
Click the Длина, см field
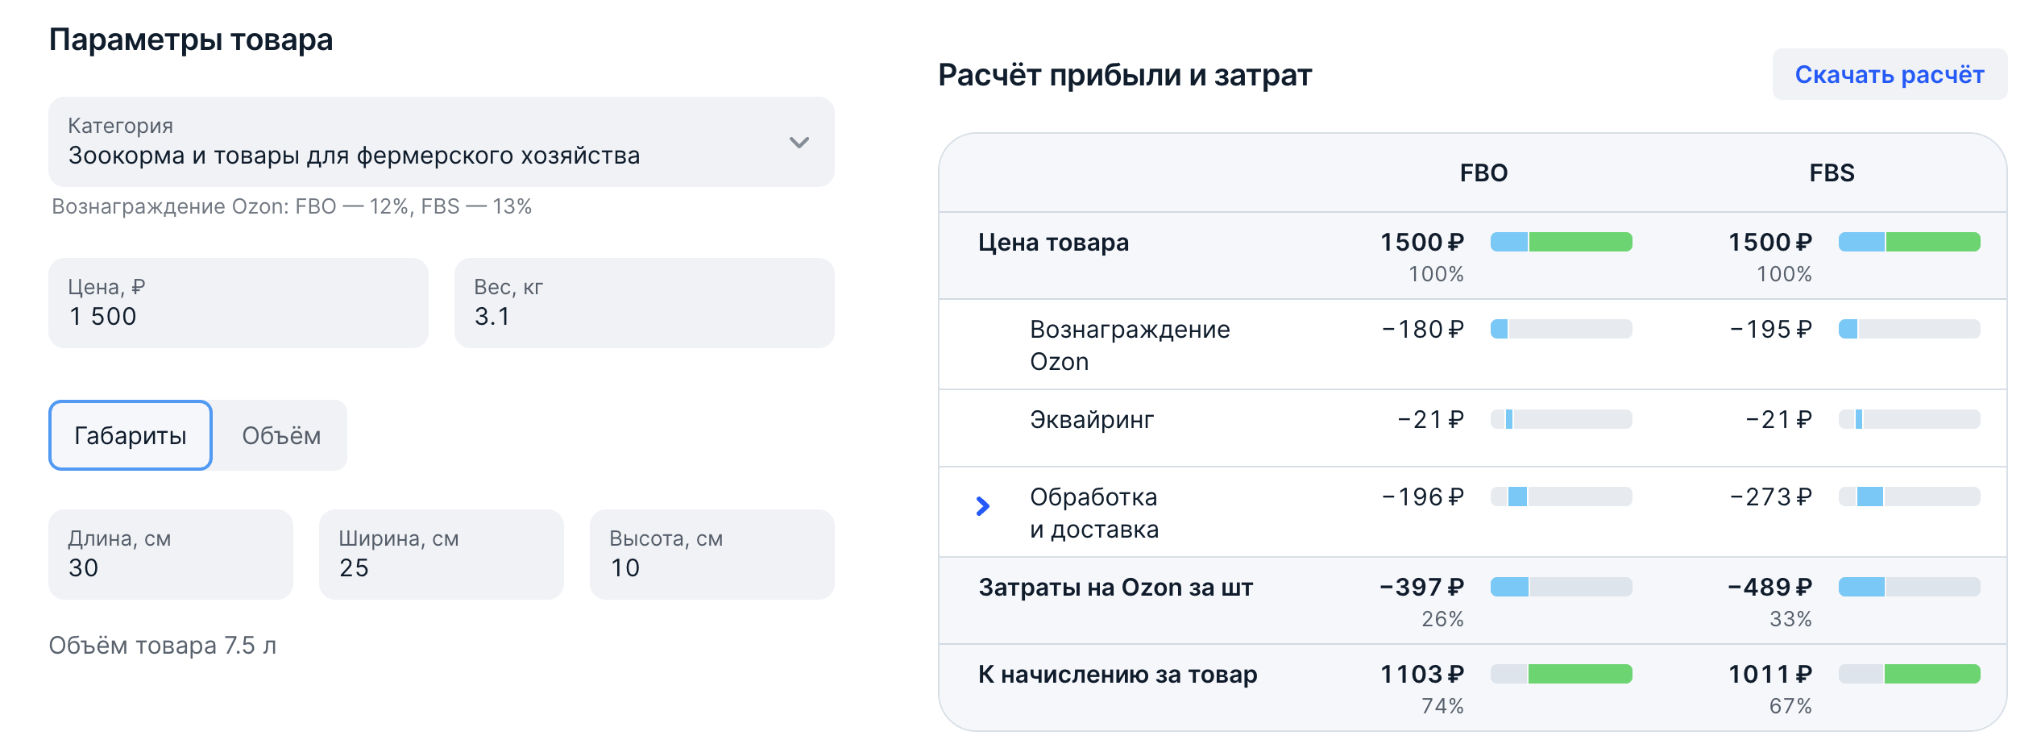[x=171, y=555]
